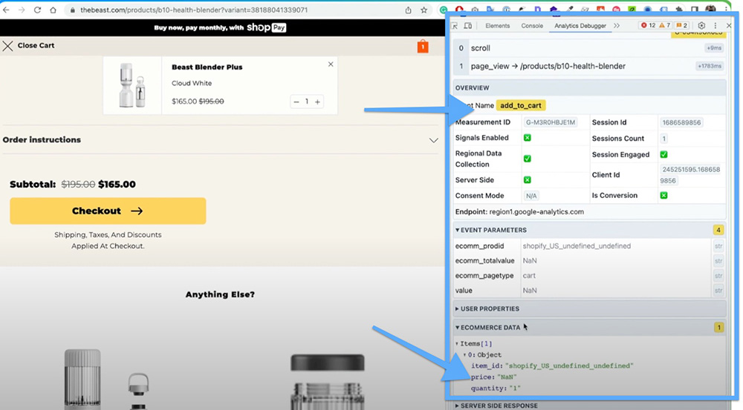Open the browser home page icon
The image size is (743, 410).
[53, 10]
